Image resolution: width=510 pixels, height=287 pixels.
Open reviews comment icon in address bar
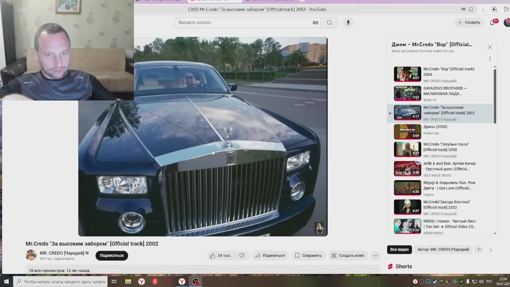click(463, 10)
